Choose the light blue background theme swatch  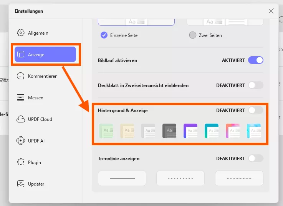[x=254, y=131]
